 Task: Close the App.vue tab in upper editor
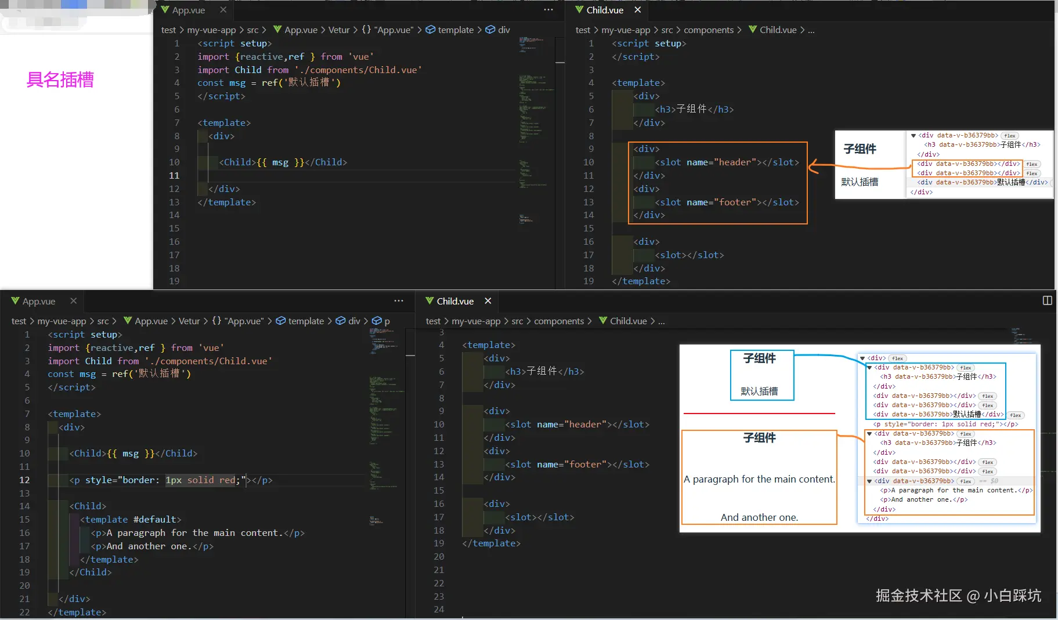[x=223, y=10]
